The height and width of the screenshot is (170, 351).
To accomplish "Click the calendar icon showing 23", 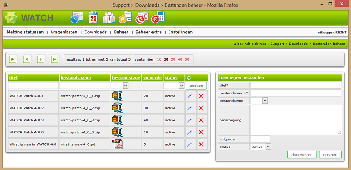I will pos(93,18).
